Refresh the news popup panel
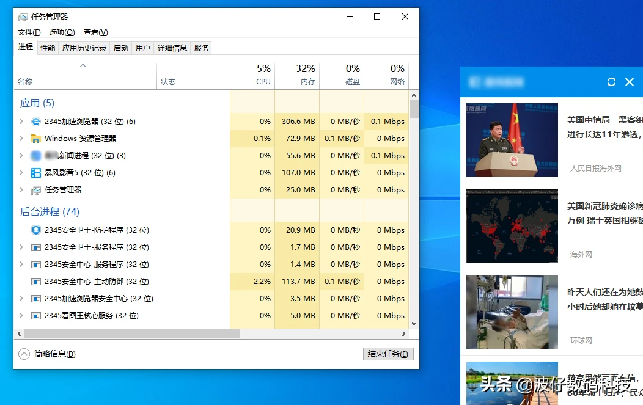Image resolution: width=643 pixels, height=405 pixels. coord(611,82)
